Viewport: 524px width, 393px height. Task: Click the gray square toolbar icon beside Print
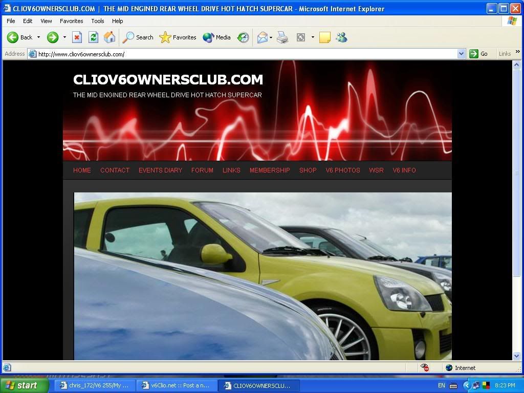point(301,37)
